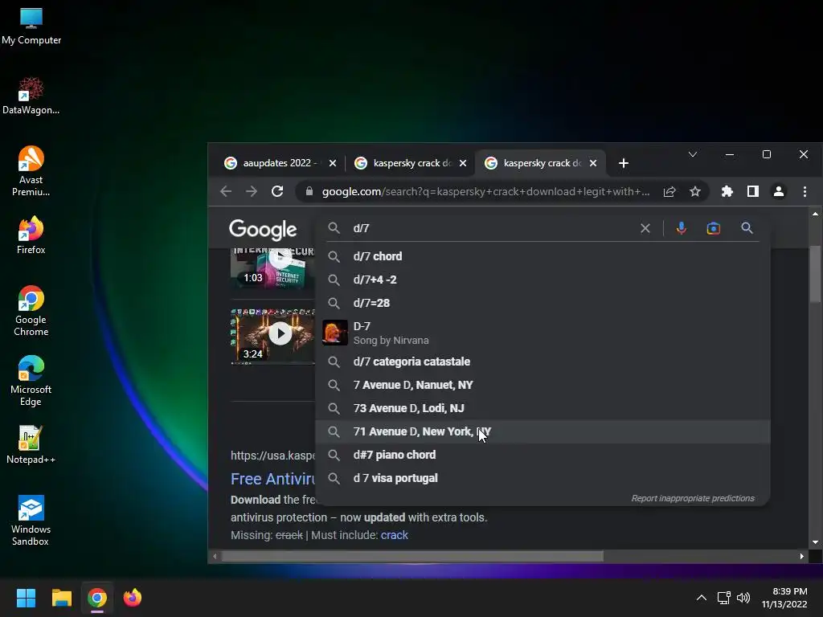The image size is (823, 617).
Task: Clear the search query with X
Action: 645,228
